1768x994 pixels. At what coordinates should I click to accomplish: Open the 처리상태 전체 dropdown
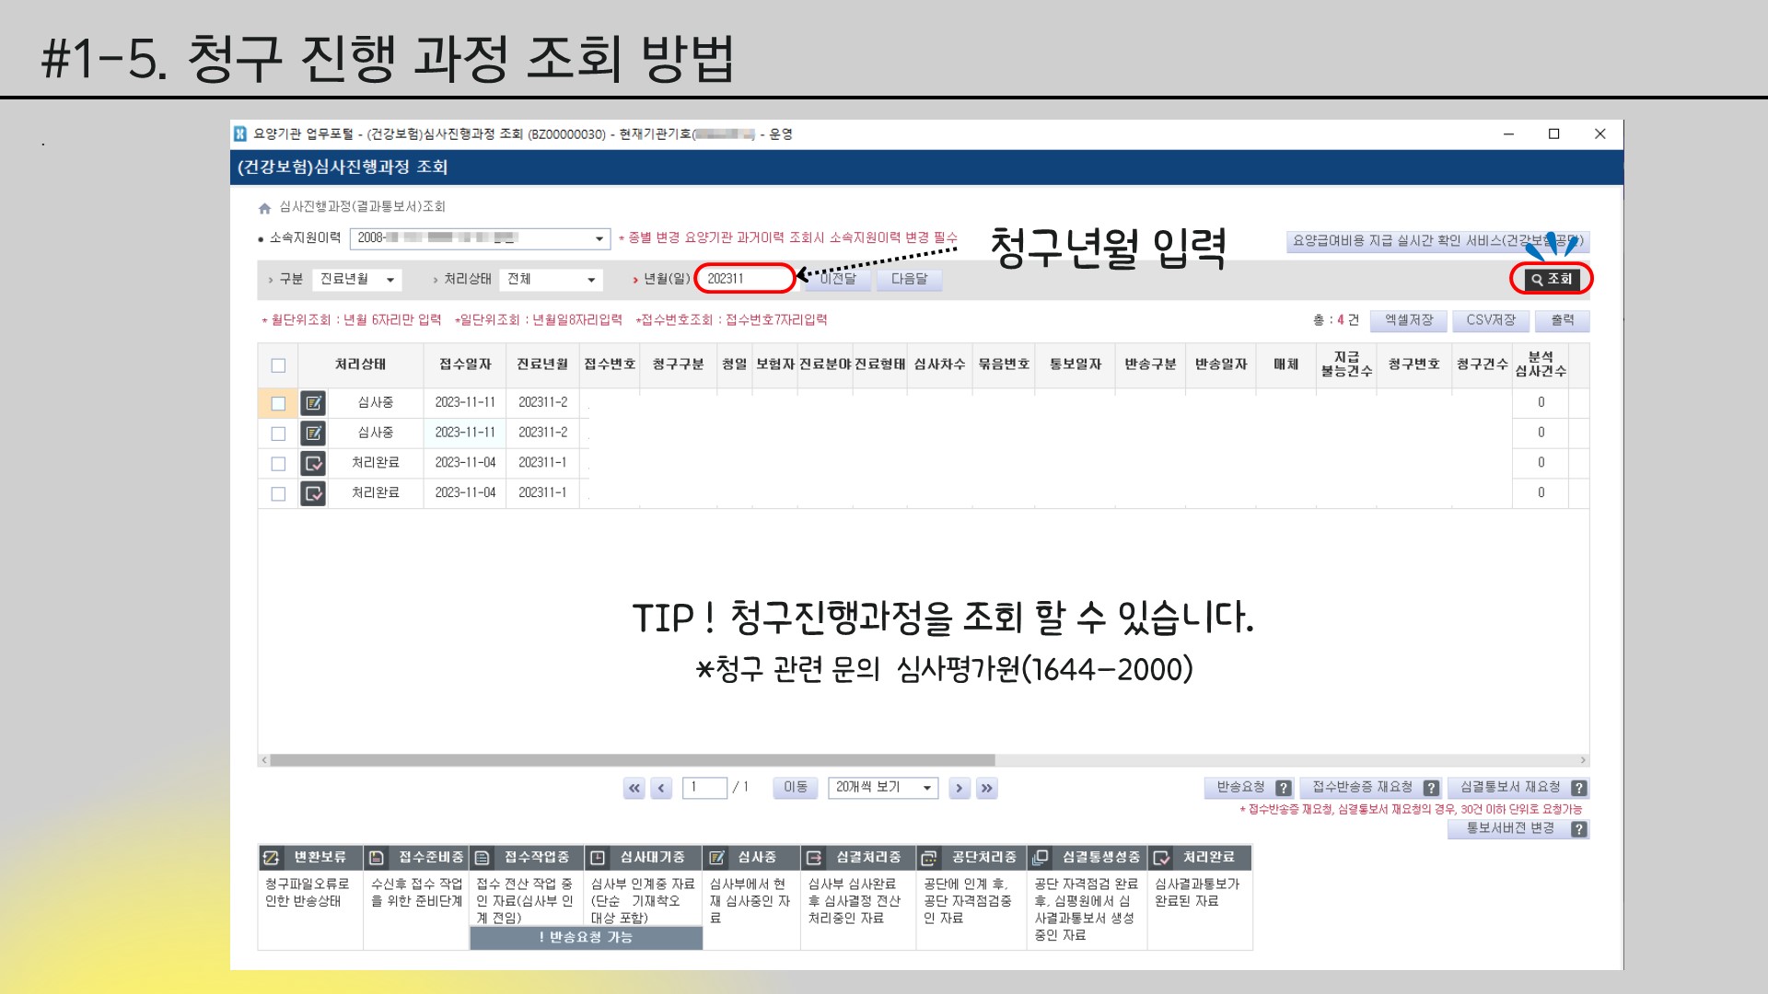tap(551, 279)
